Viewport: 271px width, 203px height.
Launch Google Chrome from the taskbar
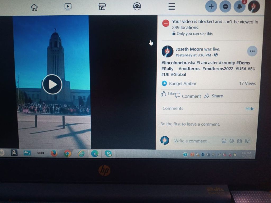click(x=67, y=153)
